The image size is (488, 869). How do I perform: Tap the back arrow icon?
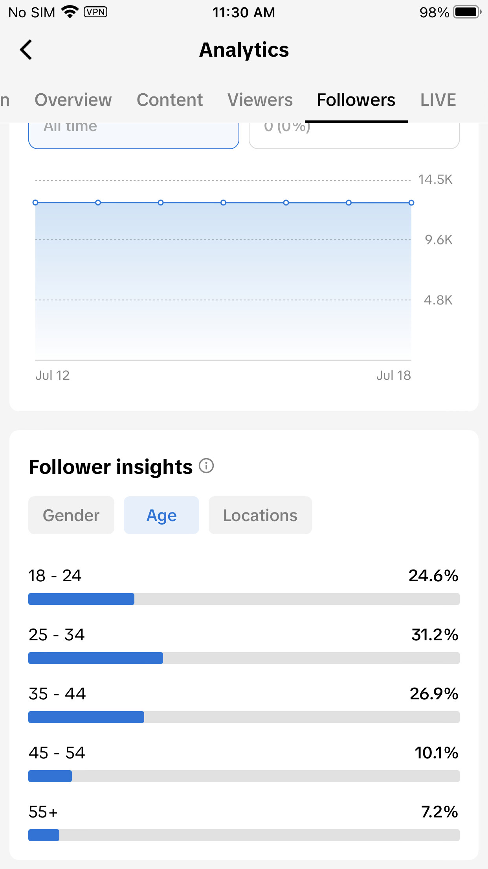26,50
